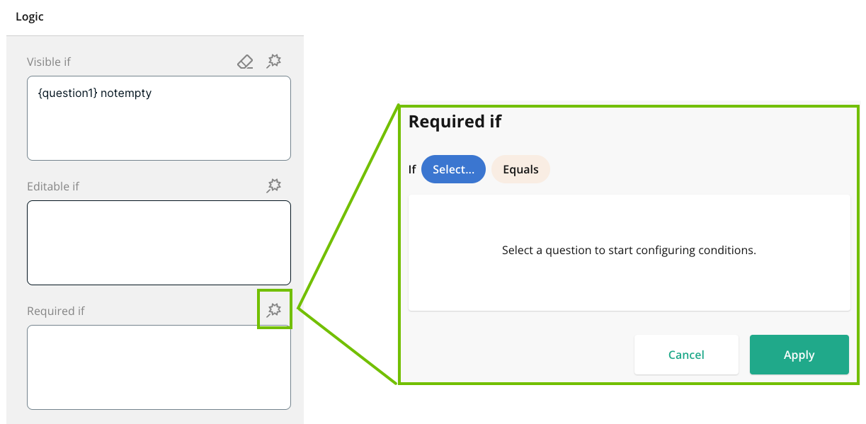Click the Editable if label

point(53,187)
